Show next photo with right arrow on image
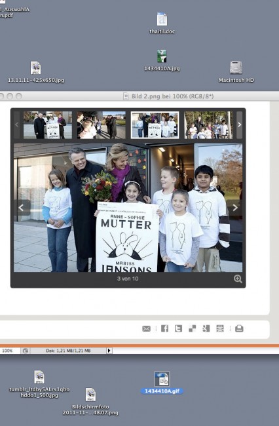The width and height of the screenshot is (279, 426). [234, 208]
